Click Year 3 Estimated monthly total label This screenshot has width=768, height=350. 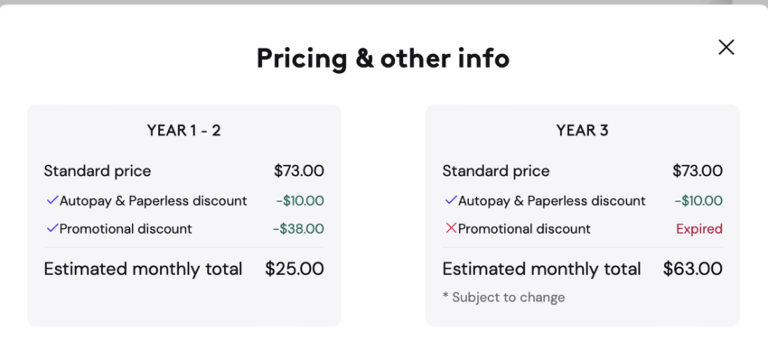pyautogui.click(x=542, y=269)
